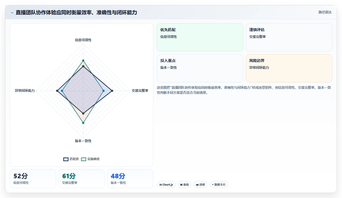Click the 数据卡片 tag chip
Screen dimensions: 342x198
click(219, 185)
